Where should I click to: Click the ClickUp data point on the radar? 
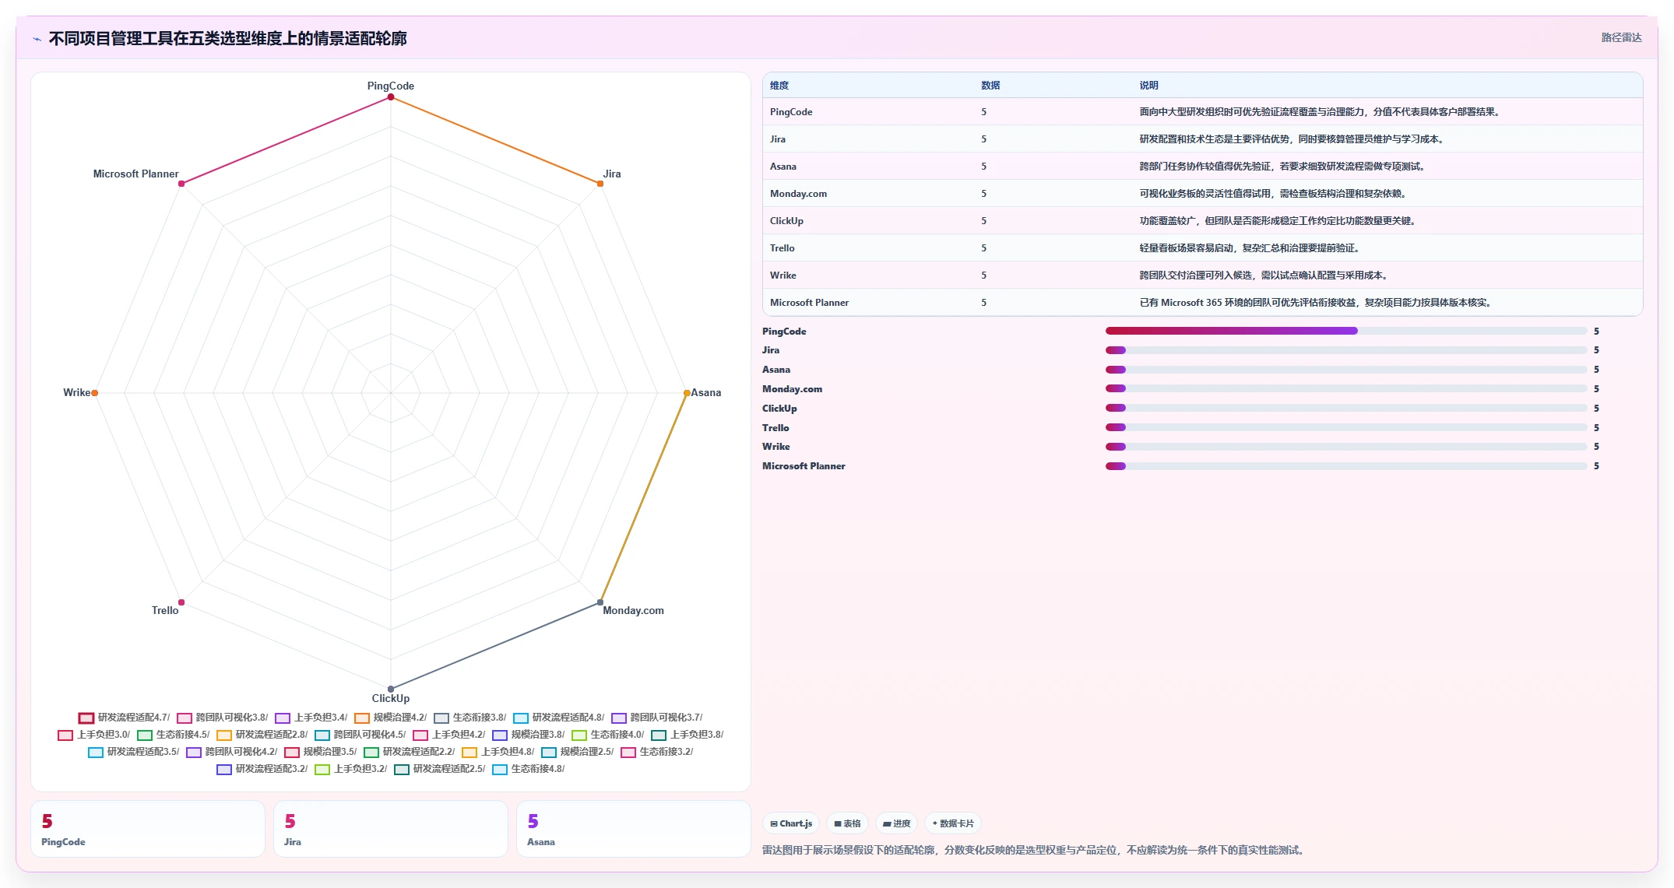point(391,689)
